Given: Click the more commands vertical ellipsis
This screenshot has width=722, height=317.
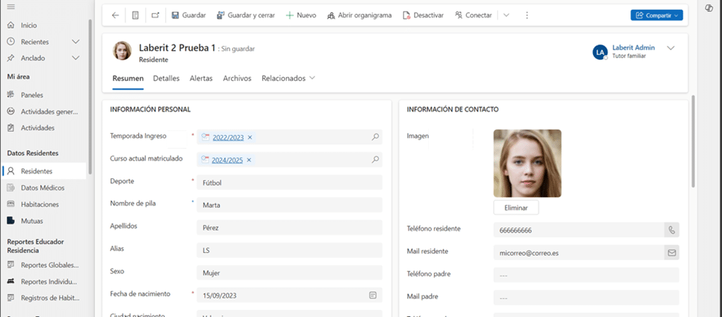Looking at the screenshot, I should (528, 15).
